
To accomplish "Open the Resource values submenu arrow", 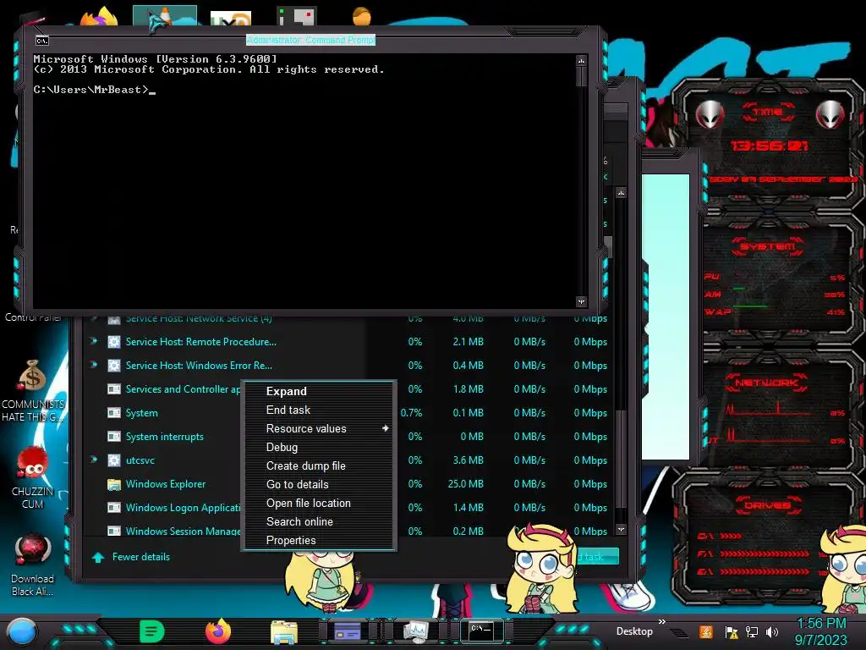I will (x=385, y=428).
